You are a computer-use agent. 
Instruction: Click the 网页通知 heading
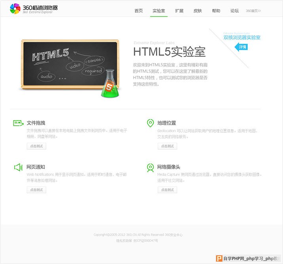[x=36, y=167]
